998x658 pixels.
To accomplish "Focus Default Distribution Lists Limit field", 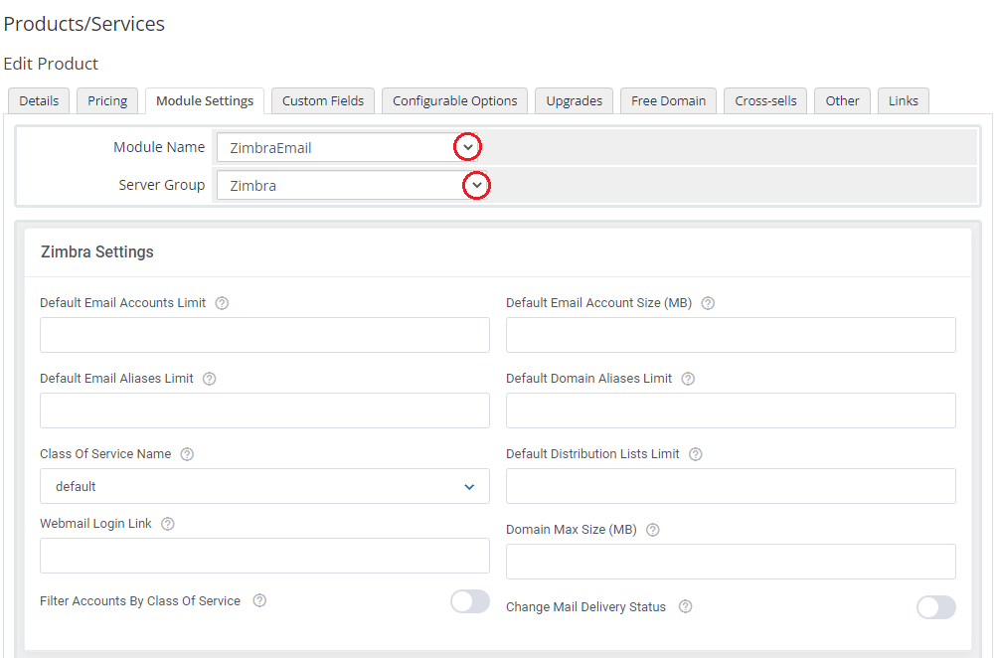I will pyautogui.click(x=731, y=486).
